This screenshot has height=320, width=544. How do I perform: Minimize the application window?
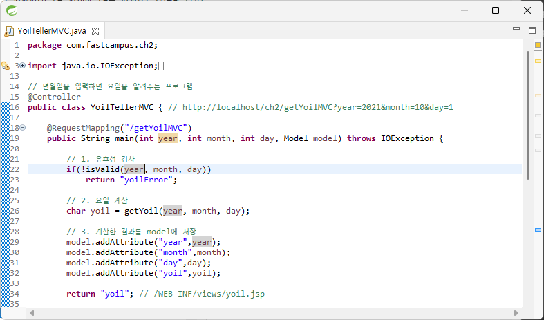point(465,10)
